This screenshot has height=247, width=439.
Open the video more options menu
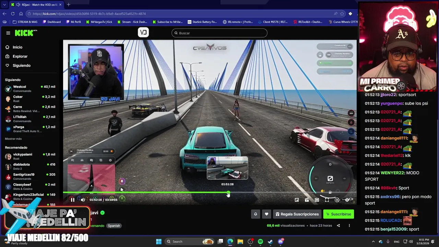pyautogui.click(x=349, y=225)
